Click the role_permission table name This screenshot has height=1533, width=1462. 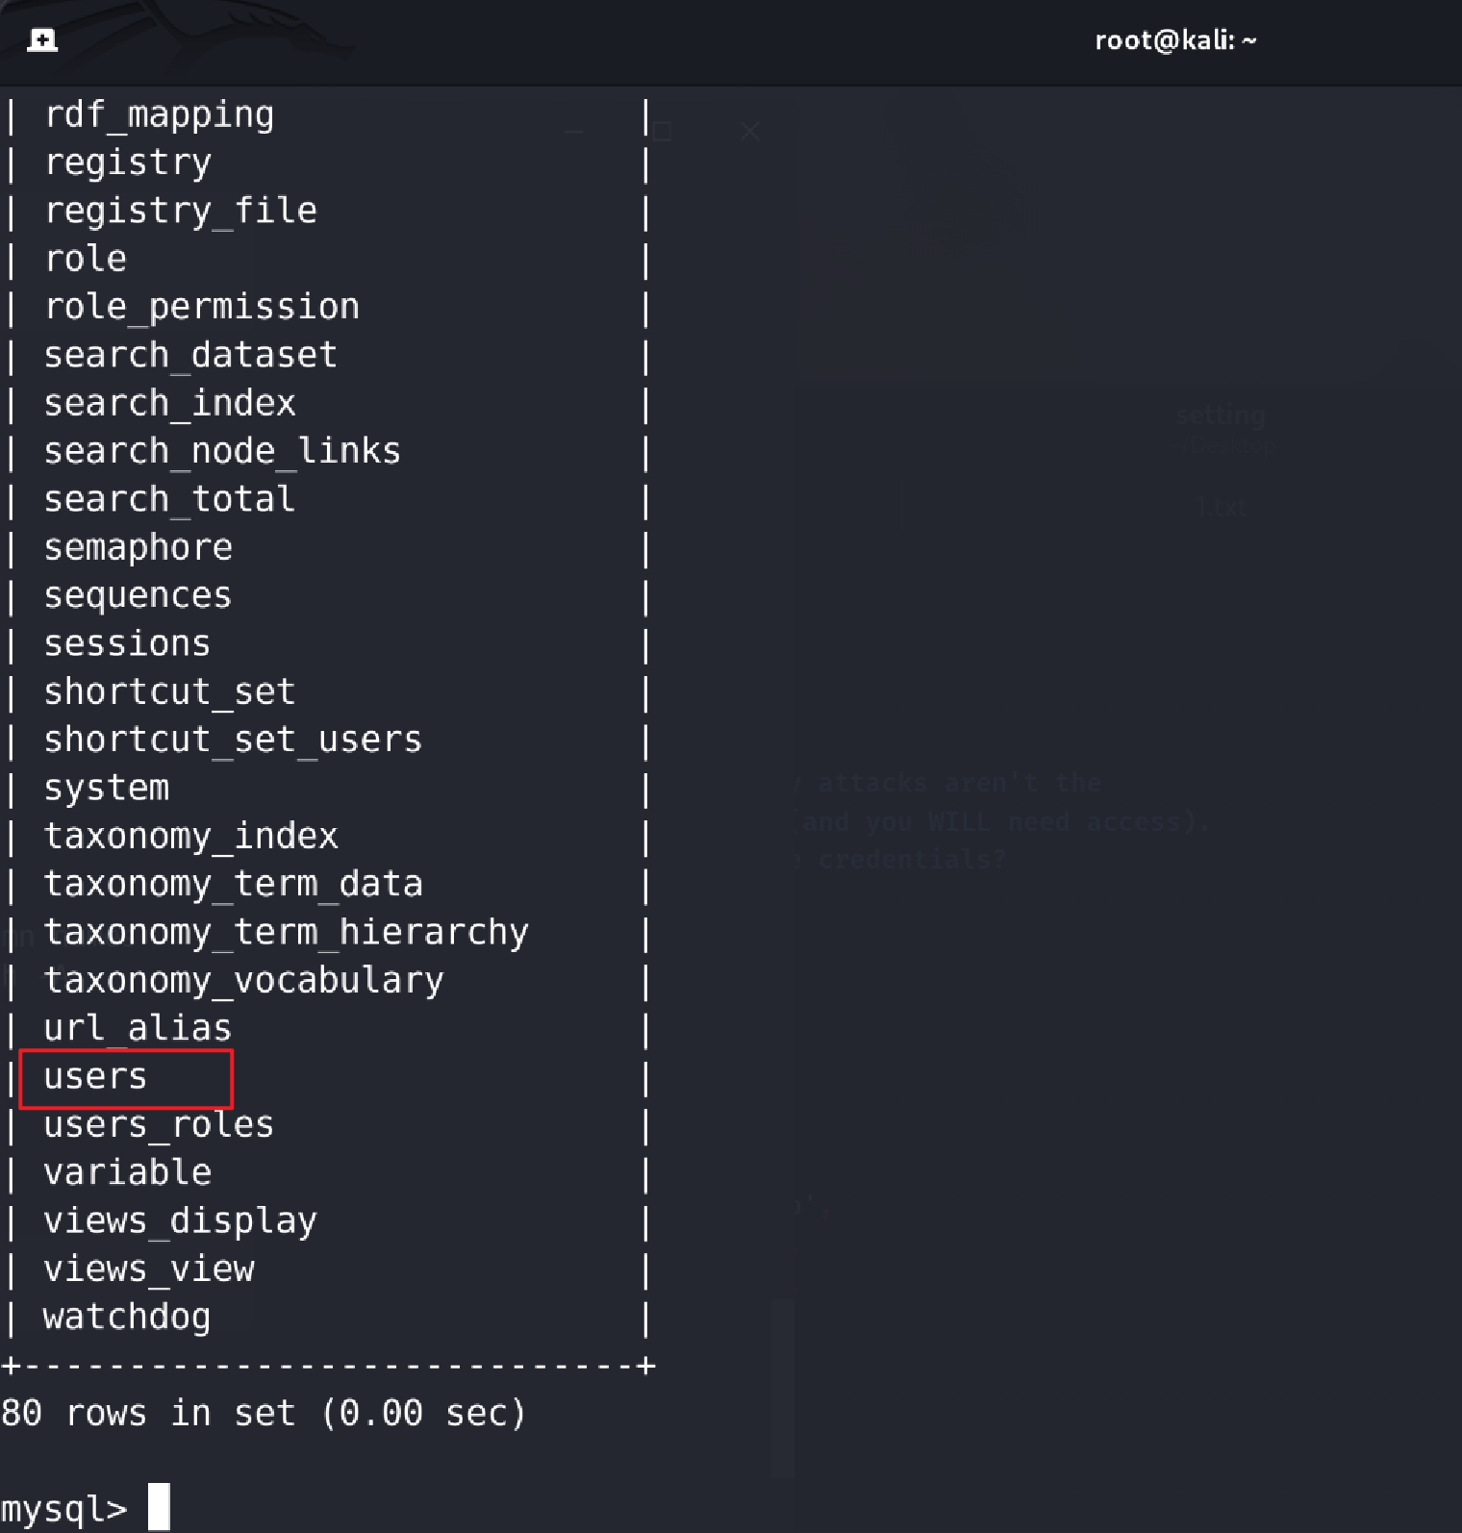tap(202, 307)
